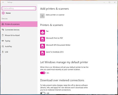Image resolution: width=118 pixels, height=95 pixels.
Task: Click the Microsoft XPS Document Writer icon
Action: 43,46
